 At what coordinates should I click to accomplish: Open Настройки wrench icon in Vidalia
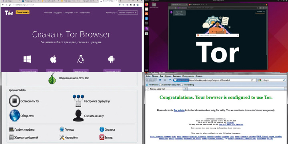click(62, 137)
